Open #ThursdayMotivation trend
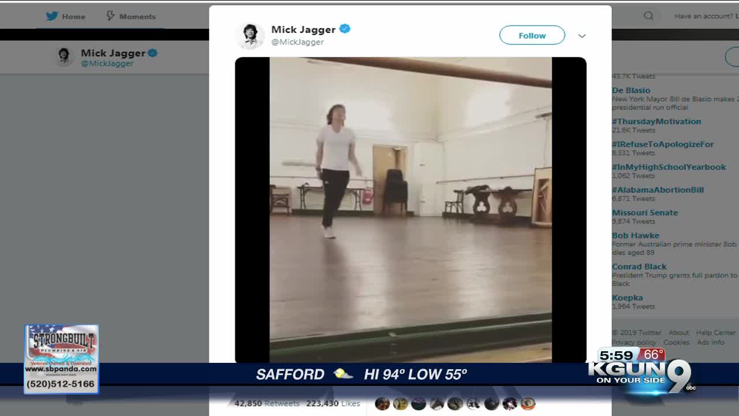The height and width of the screenshot is (416, 739). [x=656, y=121]
